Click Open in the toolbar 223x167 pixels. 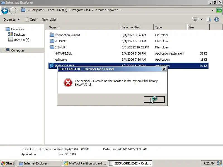point(31,19)
